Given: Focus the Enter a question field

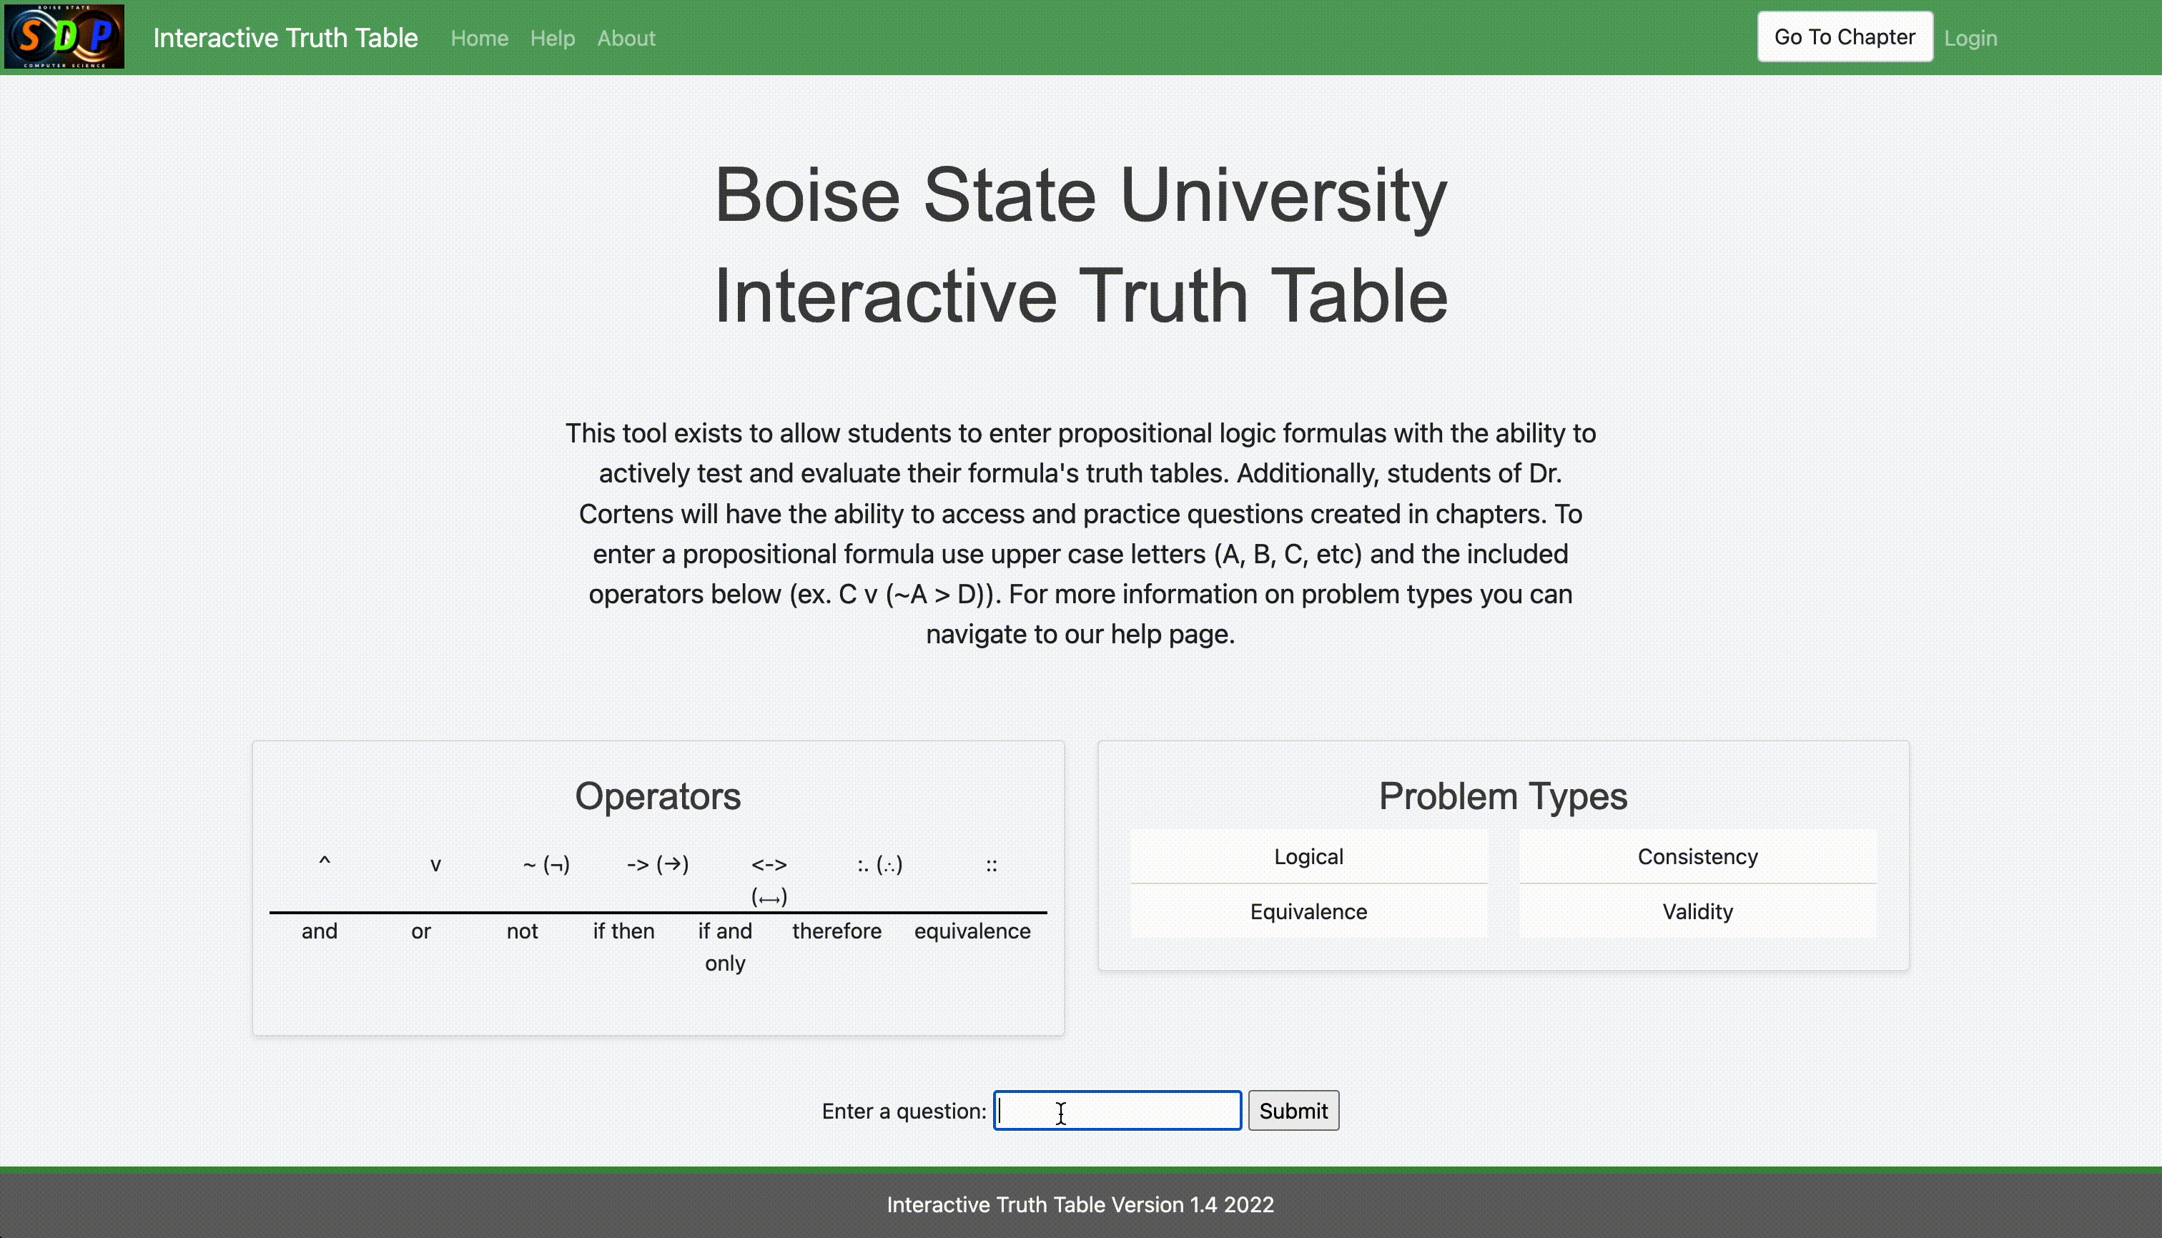Looking at the screenshot, I should coord(1117,1111).
